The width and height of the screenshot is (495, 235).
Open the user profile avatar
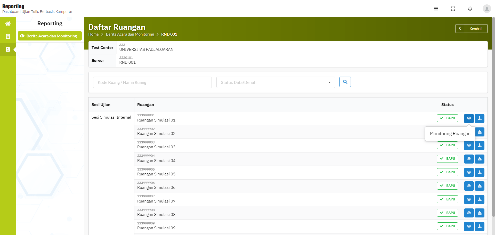[486, 9]
